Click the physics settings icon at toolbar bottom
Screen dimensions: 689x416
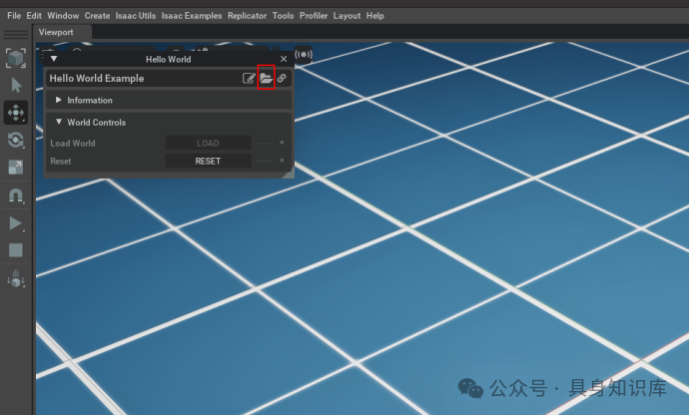click(x=16, y=278)
